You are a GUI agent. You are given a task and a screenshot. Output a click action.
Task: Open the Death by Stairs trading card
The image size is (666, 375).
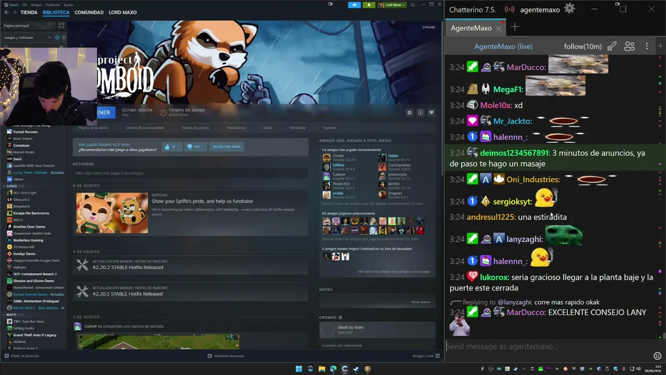pos(377,329)
